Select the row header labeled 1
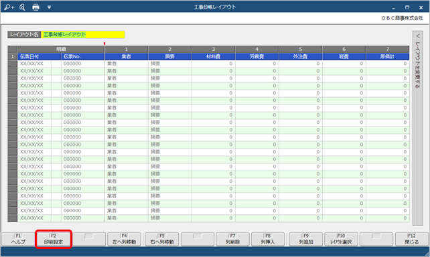Viewport: 430px width, 257px height. [x=13, y=57]
